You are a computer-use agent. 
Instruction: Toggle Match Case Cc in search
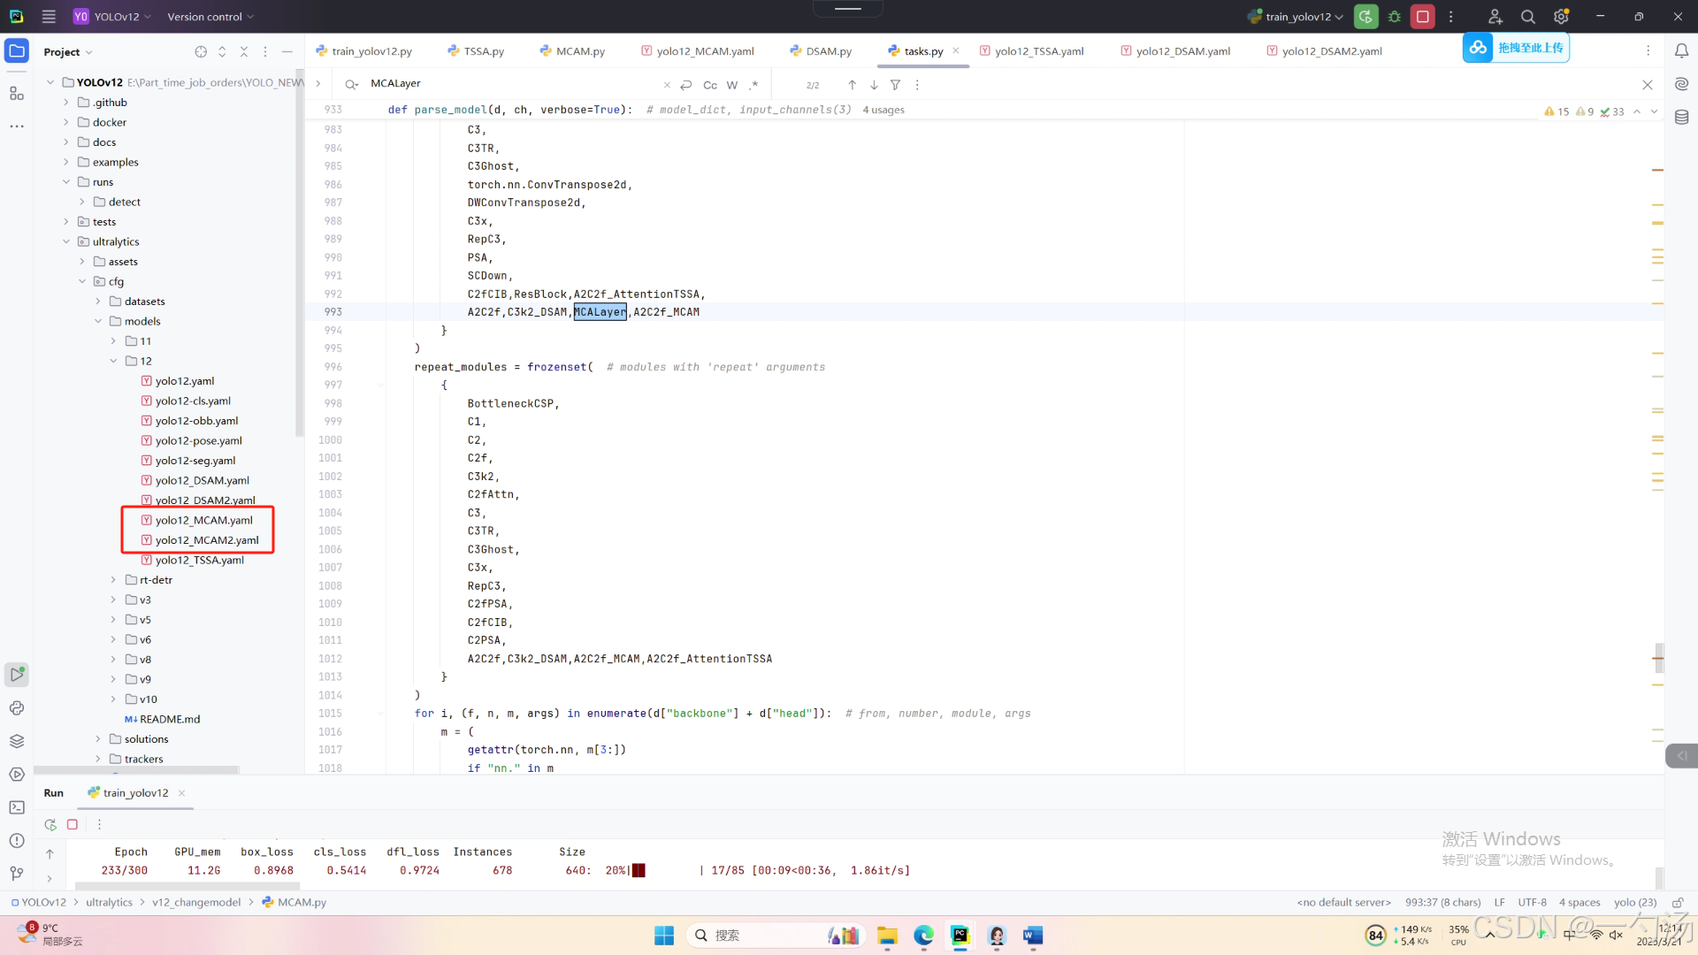709,85
